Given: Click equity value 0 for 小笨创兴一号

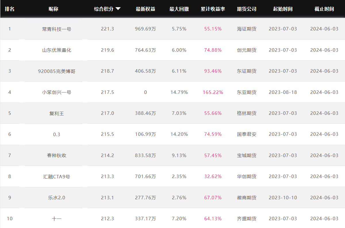Looking at the screenshot, I should [x=145, y=92].
